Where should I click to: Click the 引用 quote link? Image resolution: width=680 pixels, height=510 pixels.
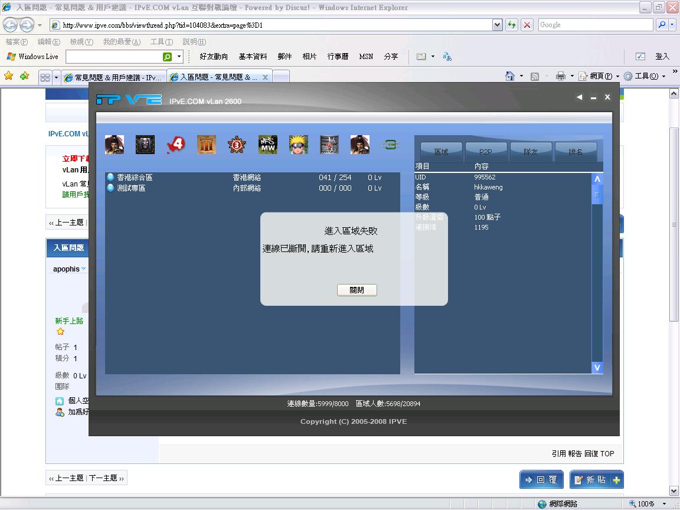click(x=558, y=453)
